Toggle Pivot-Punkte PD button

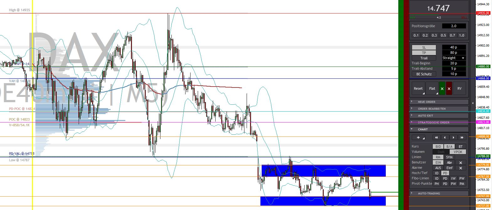pyautogui.click(x=445, y=184)
